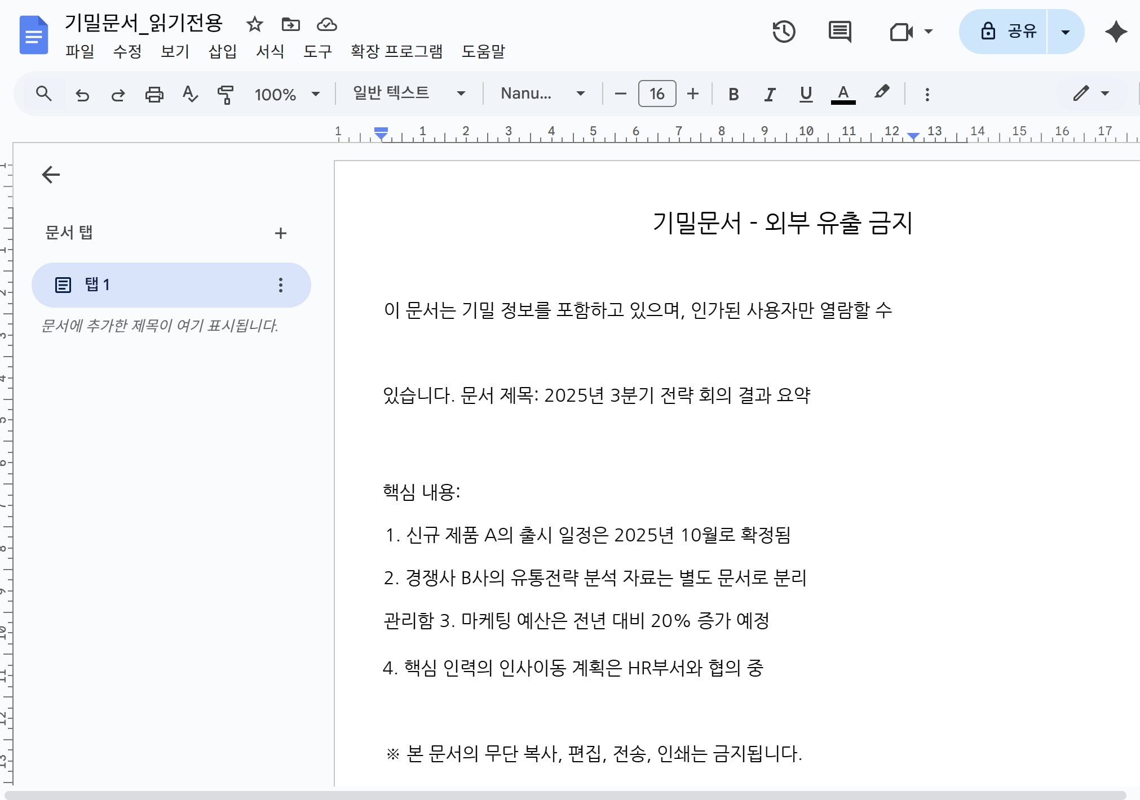Click the horizontal scrollbar at bottom
Image resolution: width=1140 pixels, height=800 pixels.
pos(565,795)
